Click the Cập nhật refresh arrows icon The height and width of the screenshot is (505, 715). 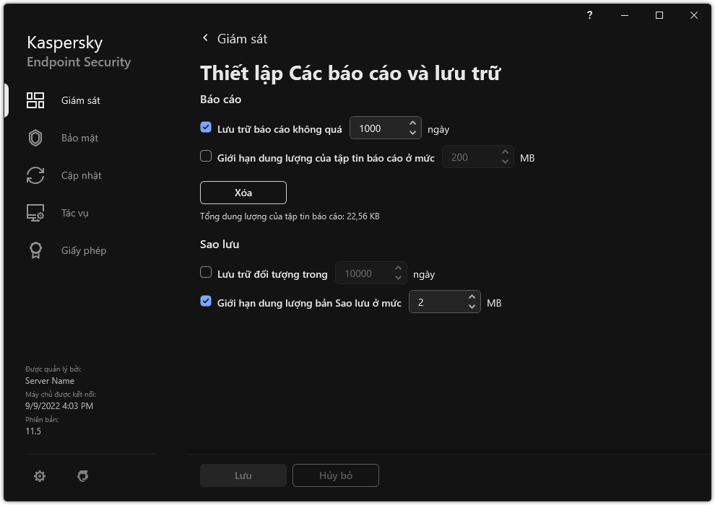[35, 175]
